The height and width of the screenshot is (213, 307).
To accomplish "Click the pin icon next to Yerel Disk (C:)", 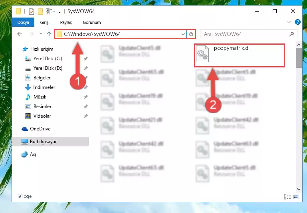I will [x=85, y=59].
